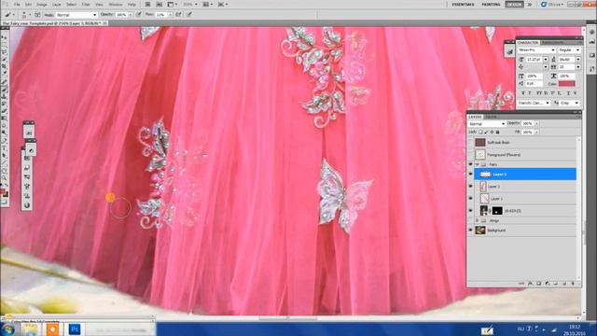Viewport: 597px width, 336px height.
Task: Select the Layer 2 thumbnail
Action: [483, 187]
